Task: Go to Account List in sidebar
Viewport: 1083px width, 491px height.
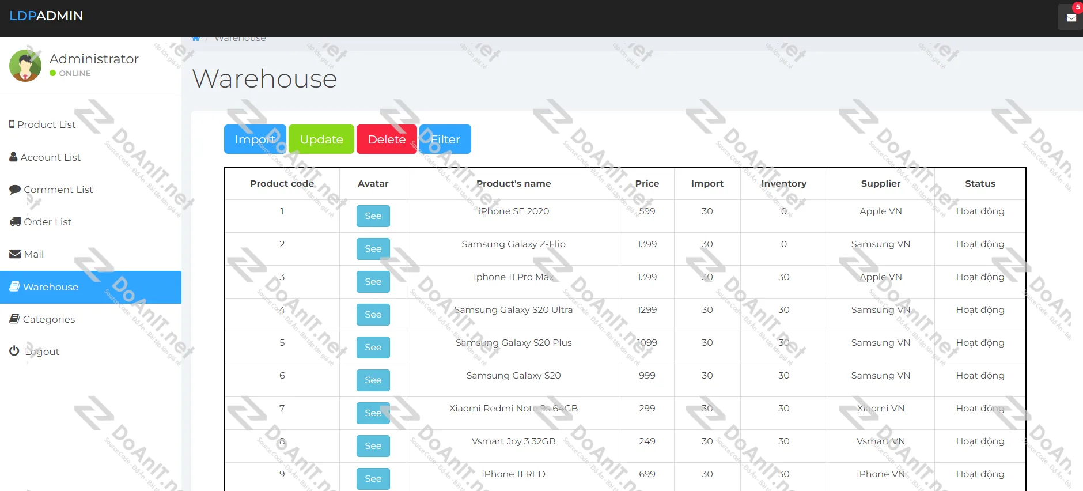Action: point(50,157)
